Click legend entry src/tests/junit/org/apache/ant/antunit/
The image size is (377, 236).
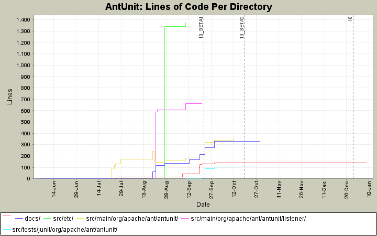(65, 230)
